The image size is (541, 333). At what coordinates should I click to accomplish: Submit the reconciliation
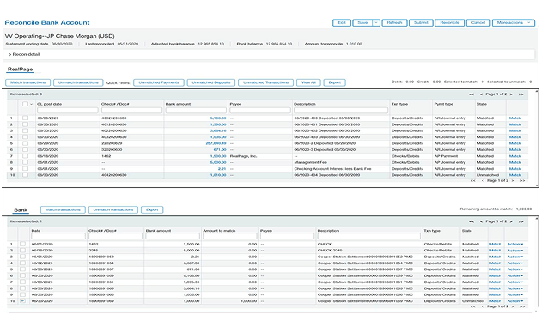pyautogui.click(x=421, y=23)
